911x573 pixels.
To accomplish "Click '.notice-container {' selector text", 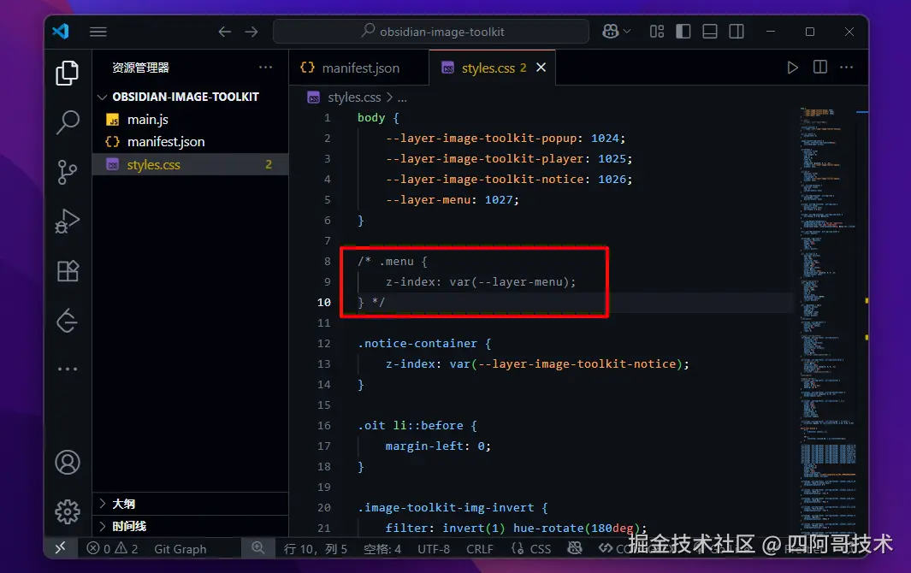I will tap(425, 344).
